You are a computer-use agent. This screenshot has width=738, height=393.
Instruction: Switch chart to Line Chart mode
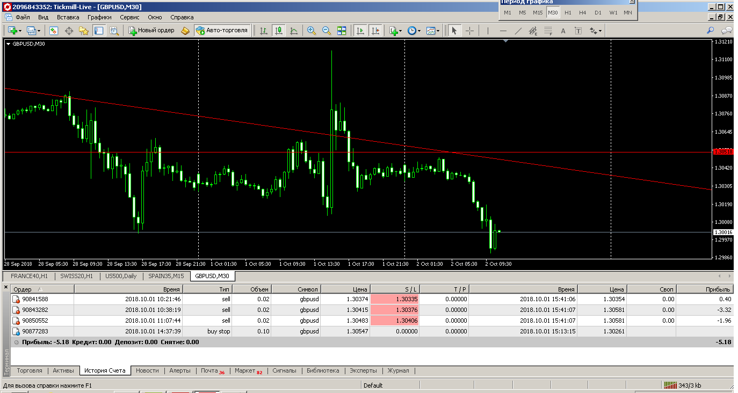pyautogui.click(x=293, y=31)
